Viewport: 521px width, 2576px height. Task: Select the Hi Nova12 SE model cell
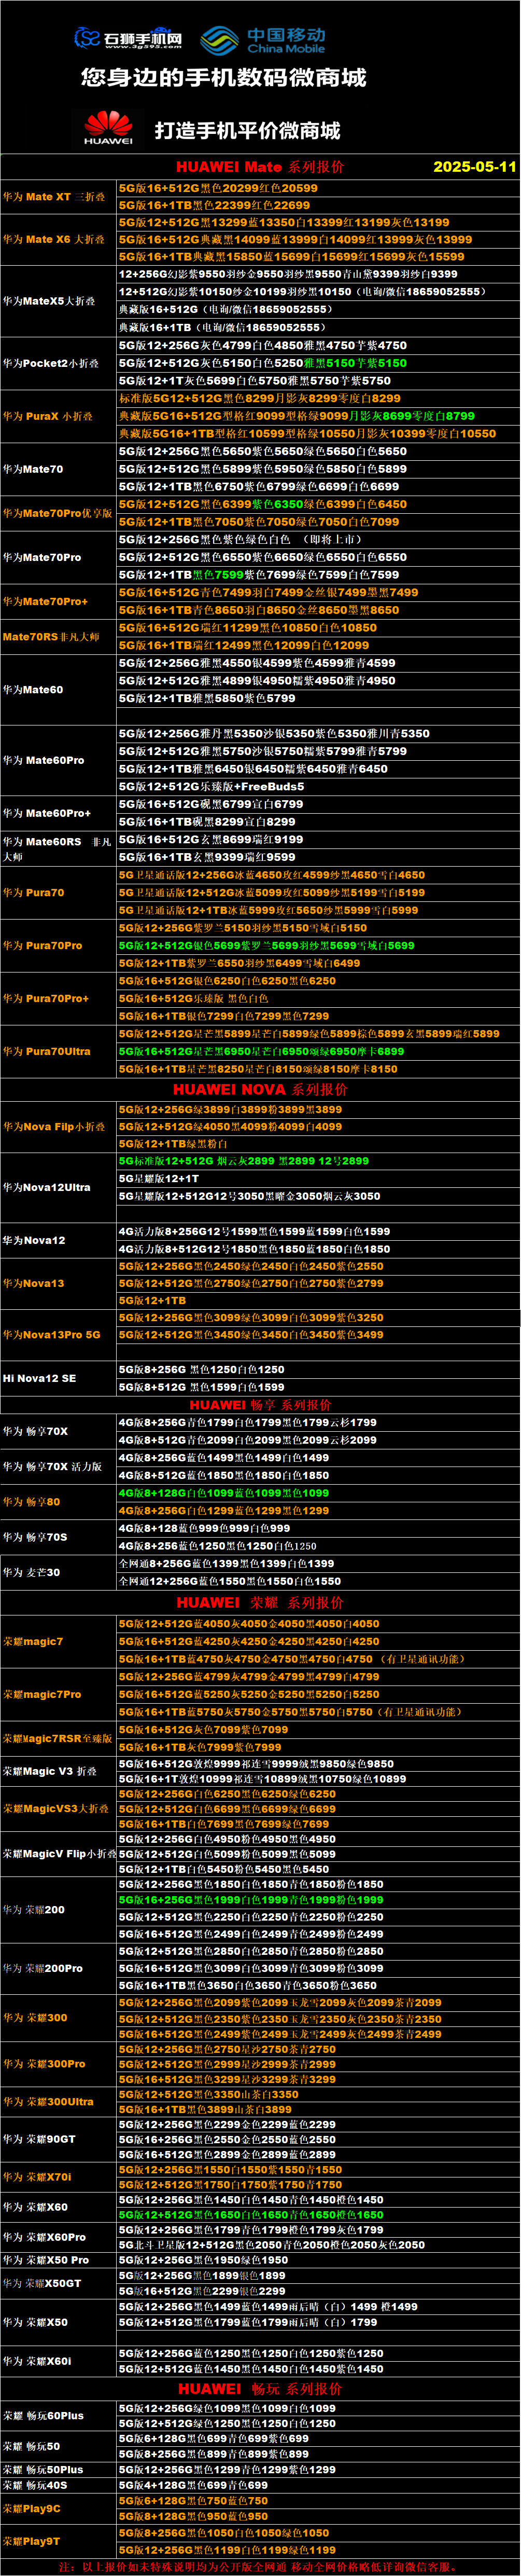click(x=58, y=1378)
